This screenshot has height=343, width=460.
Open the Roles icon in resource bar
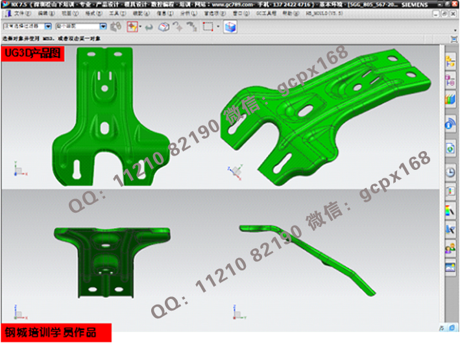[x=450, y=248]
